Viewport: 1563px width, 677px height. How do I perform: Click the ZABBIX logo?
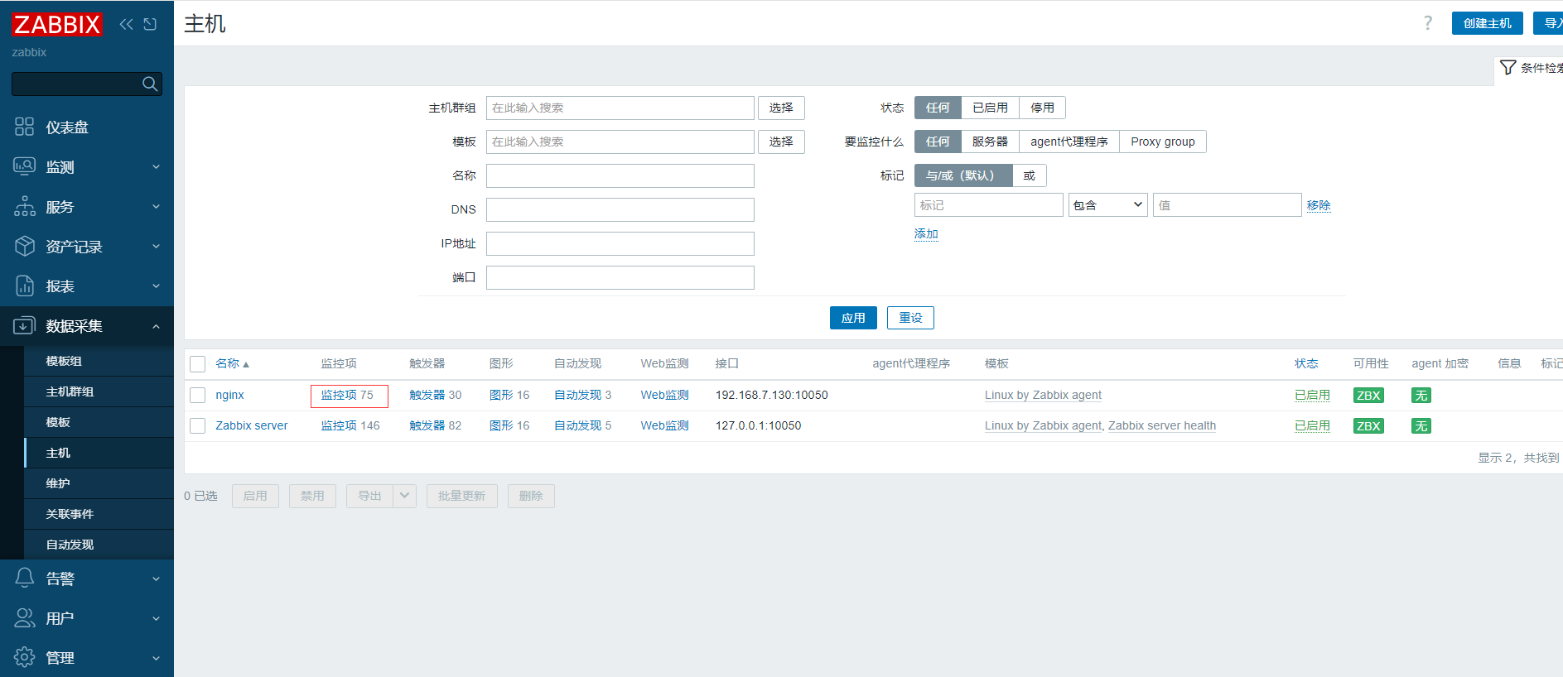point(57,24)
